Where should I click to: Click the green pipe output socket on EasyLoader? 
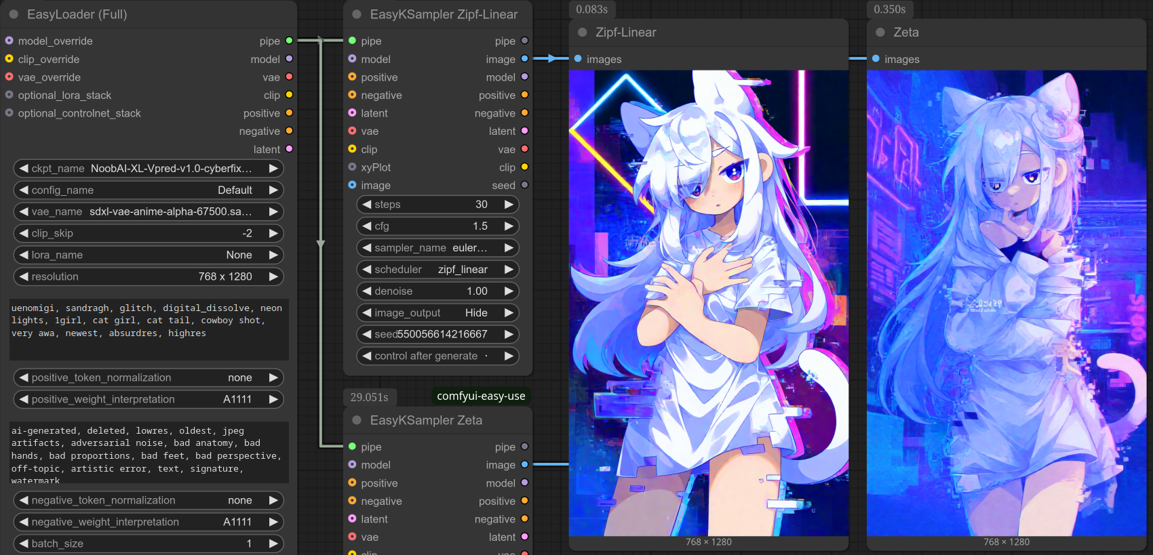[290, 41]
